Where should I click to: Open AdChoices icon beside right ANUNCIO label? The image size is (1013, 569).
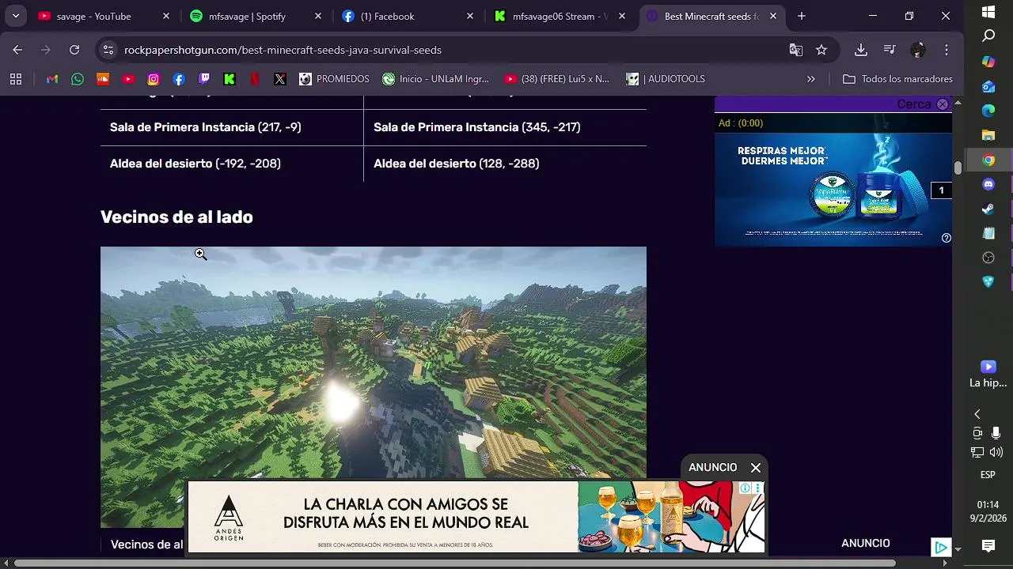pyautogui.click(x=941, y=547)
